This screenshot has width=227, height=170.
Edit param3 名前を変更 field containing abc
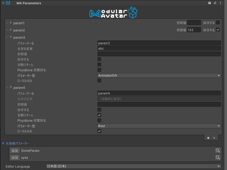tap(159, 48)
